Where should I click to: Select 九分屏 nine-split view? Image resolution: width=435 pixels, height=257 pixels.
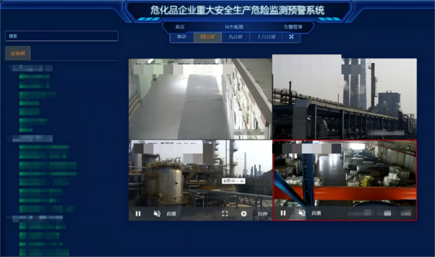click(x=235, y=37)
